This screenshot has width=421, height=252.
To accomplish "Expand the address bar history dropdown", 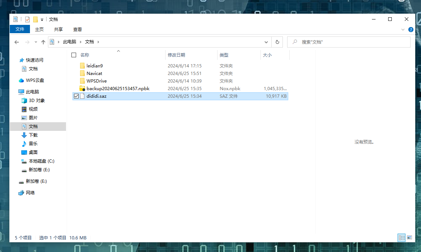I will pyautogui.click(x=266, y=42).
